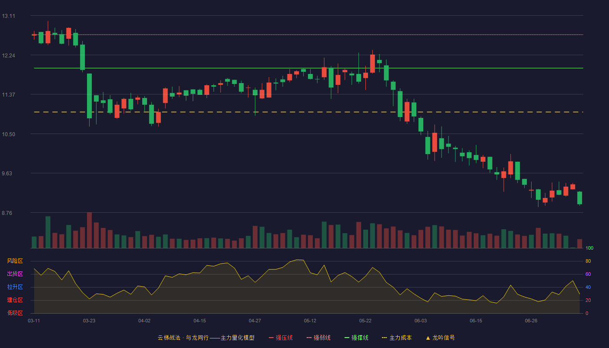Click the tallest red volume bar

pos(89,230)
